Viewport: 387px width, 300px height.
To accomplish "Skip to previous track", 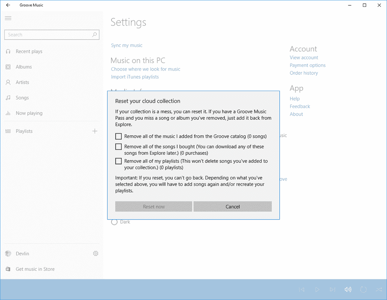I will 302,289.
